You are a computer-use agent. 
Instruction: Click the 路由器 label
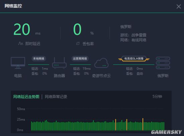coord(59,76)
